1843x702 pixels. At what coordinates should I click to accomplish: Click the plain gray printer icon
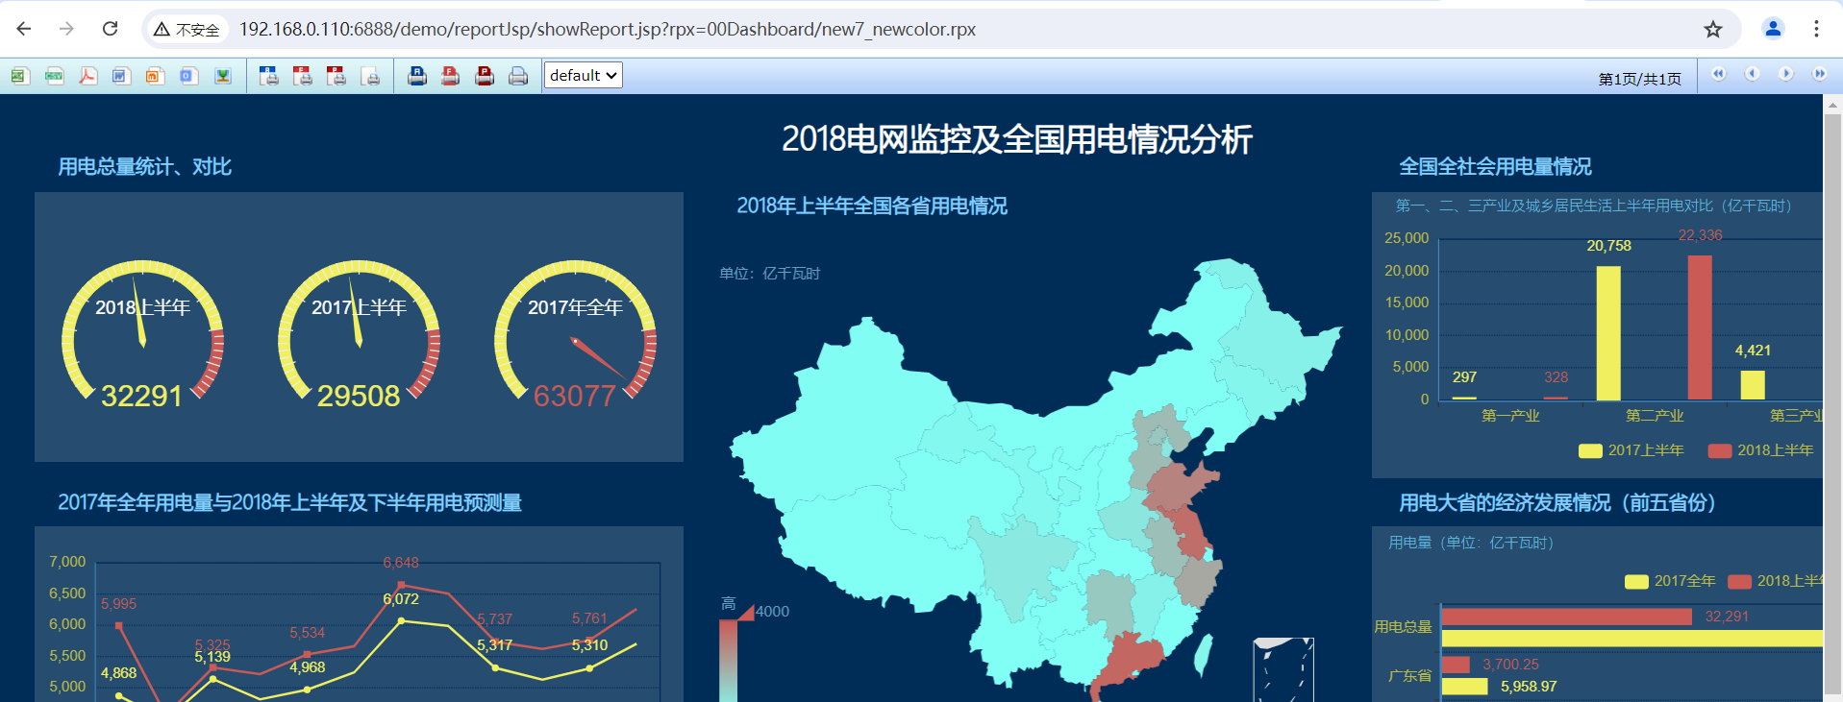coord(518,76)
